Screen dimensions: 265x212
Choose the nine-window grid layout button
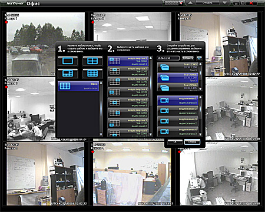(x=92, y=74)
